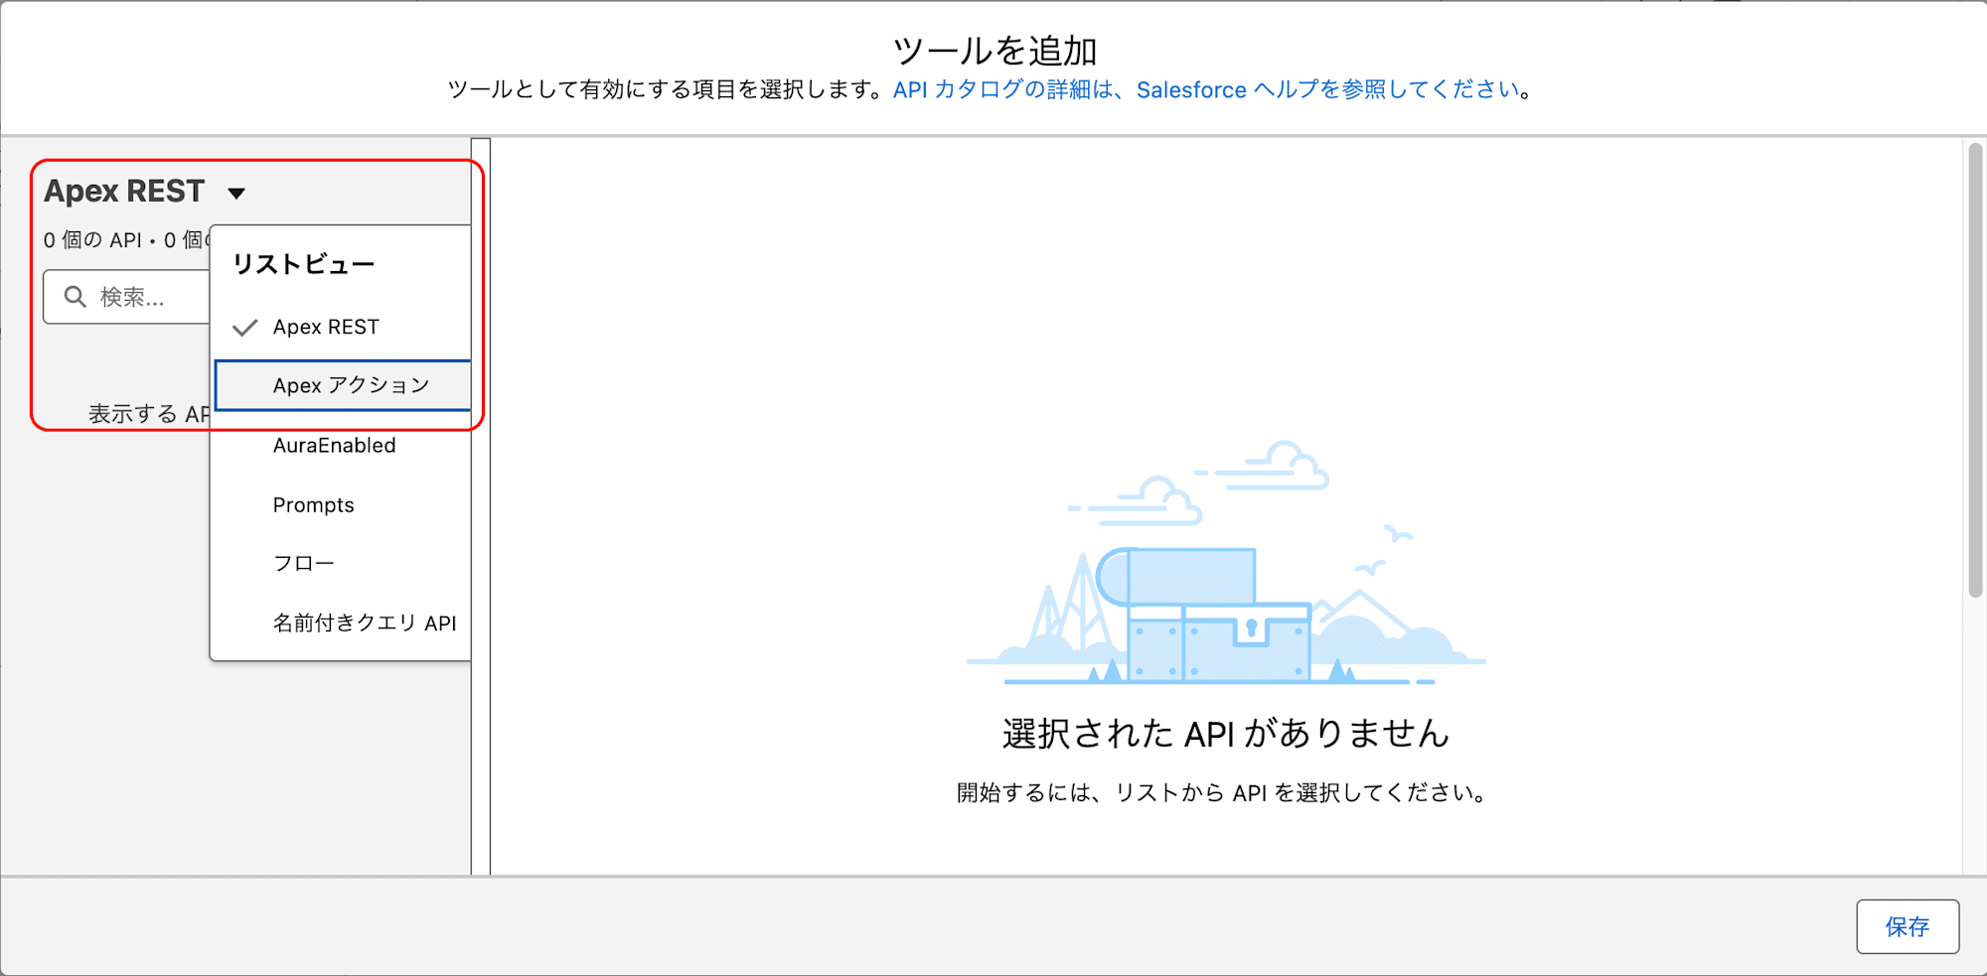The height and width of the screenshot is (976, 1987).
Task: Select the checked Apex REST list view
Action: 341,327
